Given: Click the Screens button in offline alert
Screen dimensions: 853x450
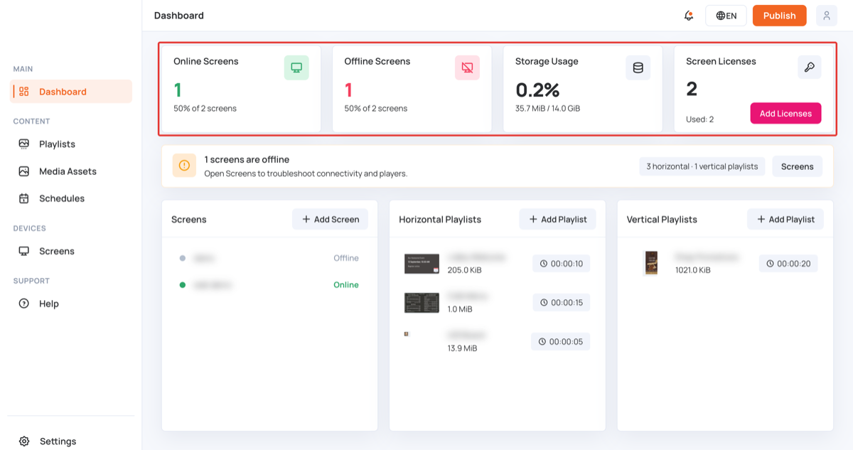Looking at the screenshot, I should coord(797,166).
